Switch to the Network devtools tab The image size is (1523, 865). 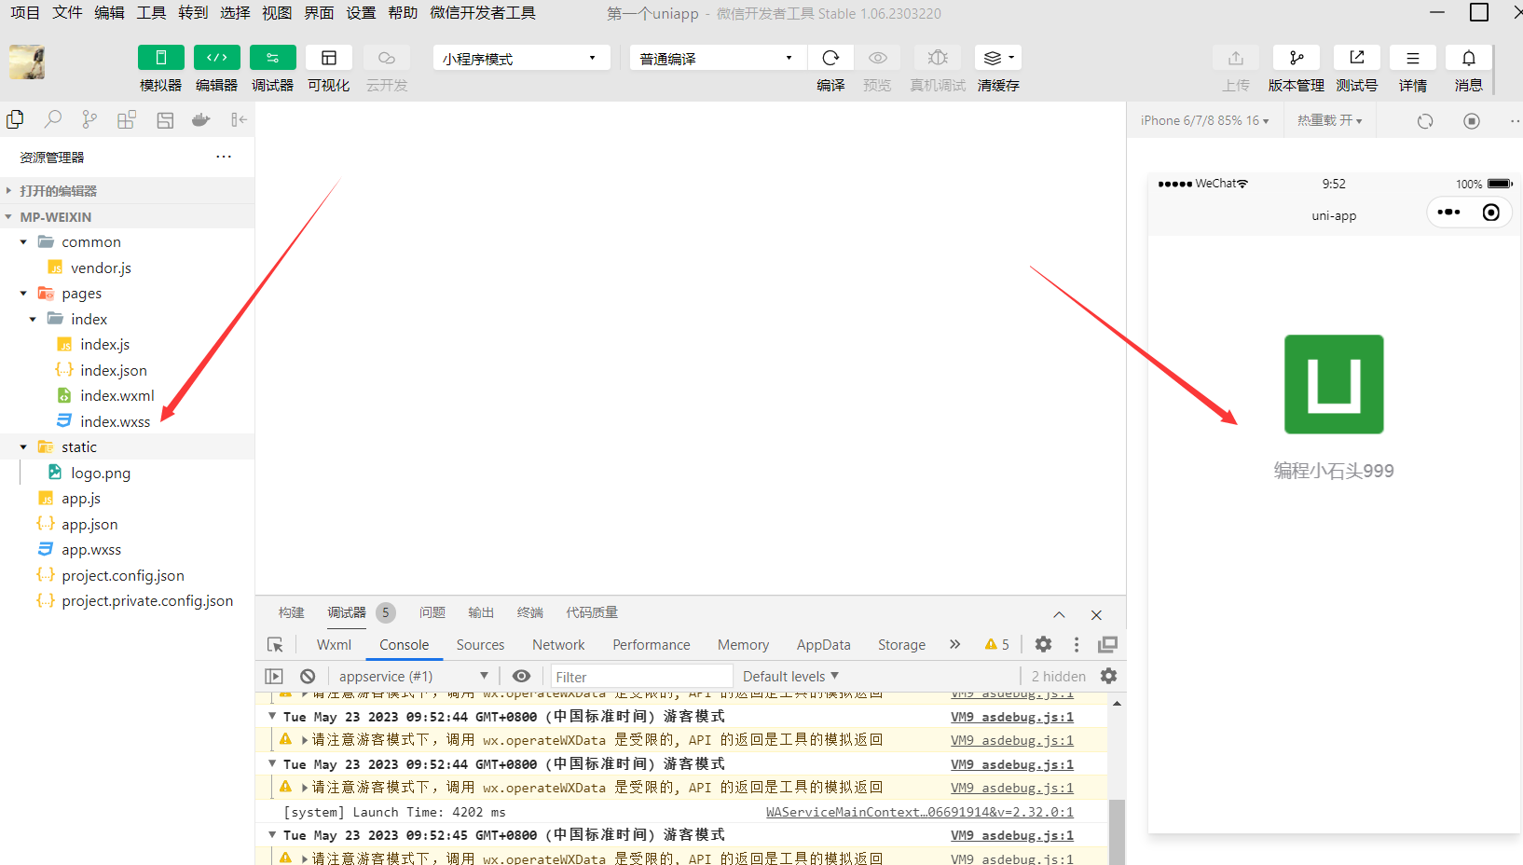pyautogui.click(x=558, y=645)
